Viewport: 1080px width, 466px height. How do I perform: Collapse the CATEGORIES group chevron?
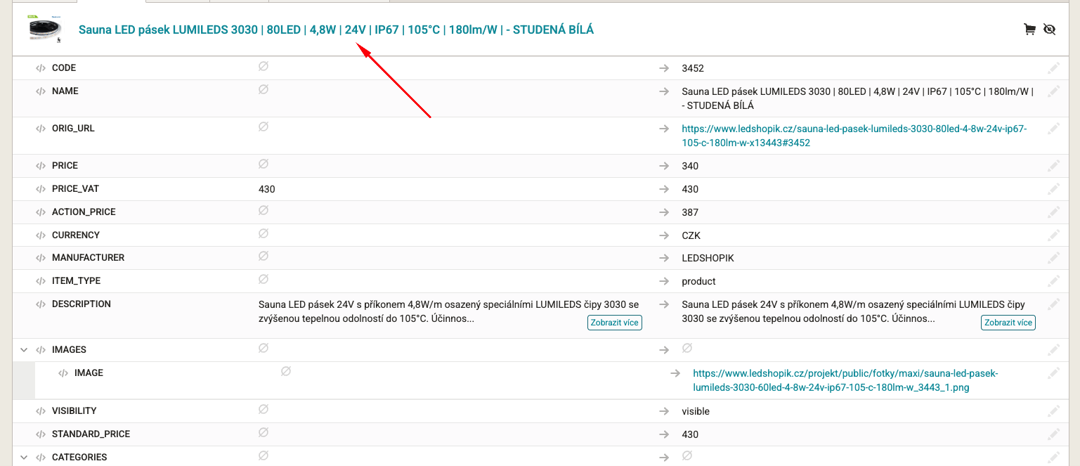(x=24, y=458)
